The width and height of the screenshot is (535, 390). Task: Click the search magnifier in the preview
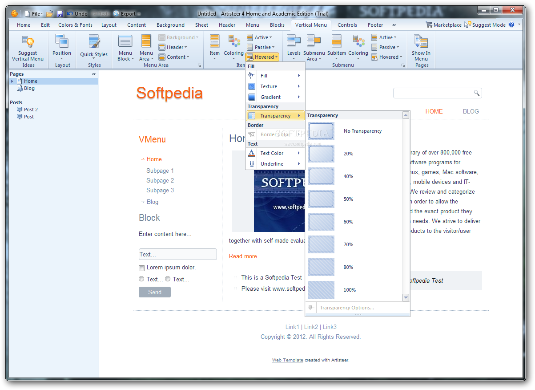[476, 93]
